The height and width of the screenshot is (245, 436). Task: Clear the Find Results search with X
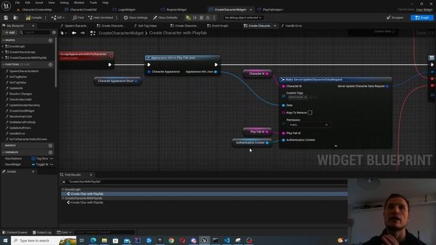click(x=63, y=182)
